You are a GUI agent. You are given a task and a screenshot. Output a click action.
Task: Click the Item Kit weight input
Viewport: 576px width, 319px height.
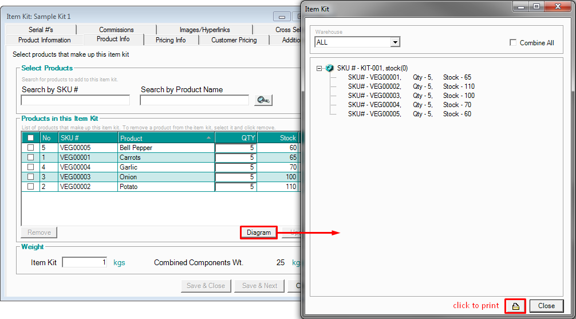click(84, 262)
